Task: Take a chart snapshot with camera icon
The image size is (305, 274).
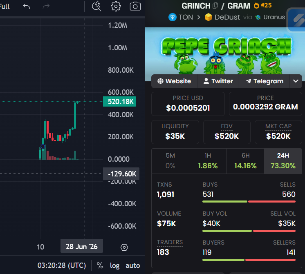Action: coord(135,6)
